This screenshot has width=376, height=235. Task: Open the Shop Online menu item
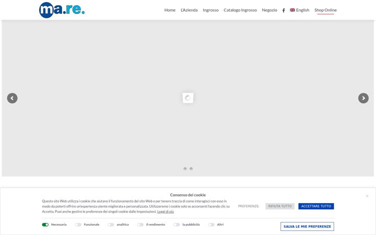(325, 10)
